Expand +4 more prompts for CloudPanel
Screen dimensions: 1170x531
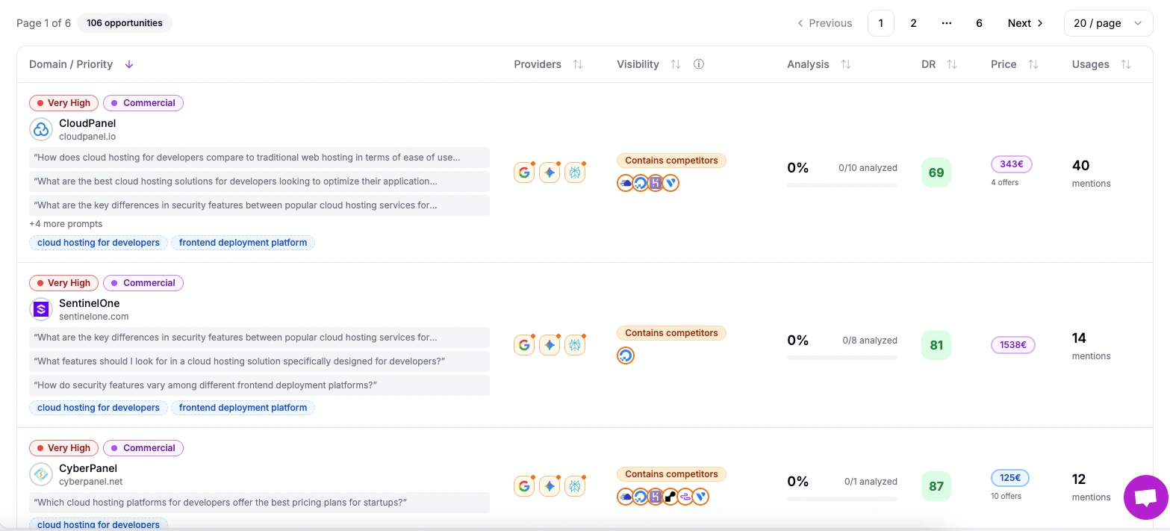(x=66, y=224)
